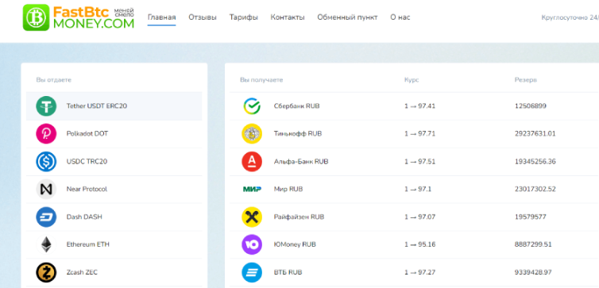The width and height of the screenshot is (599, 288).
Task: Click the Ethereum ETH diamond icon
Action: coord(46,244)
